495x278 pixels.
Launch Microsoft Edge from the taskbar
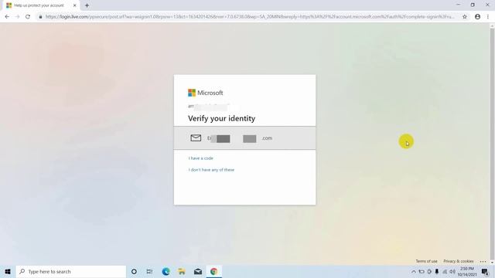166,271
